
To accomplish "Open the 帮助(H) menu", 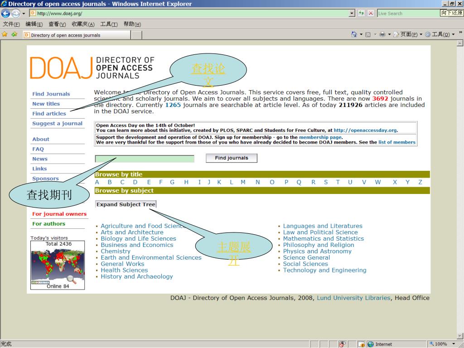I will click(132, 24).
